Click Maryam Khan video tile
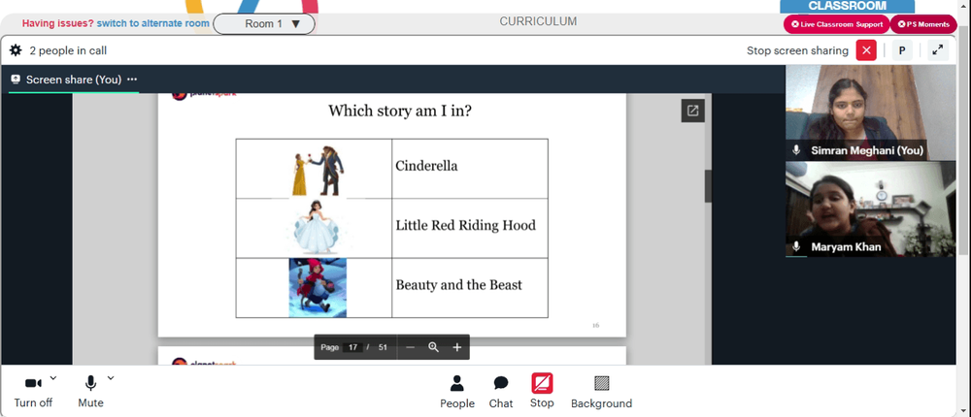The image size is (971, 417). [871, 209]
